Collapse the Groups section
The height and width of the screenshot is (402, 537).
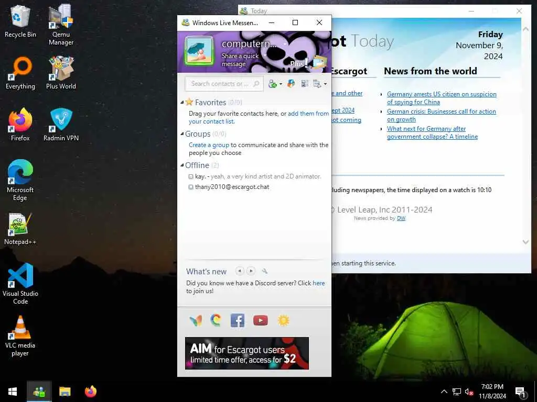(x=182, y=133)
